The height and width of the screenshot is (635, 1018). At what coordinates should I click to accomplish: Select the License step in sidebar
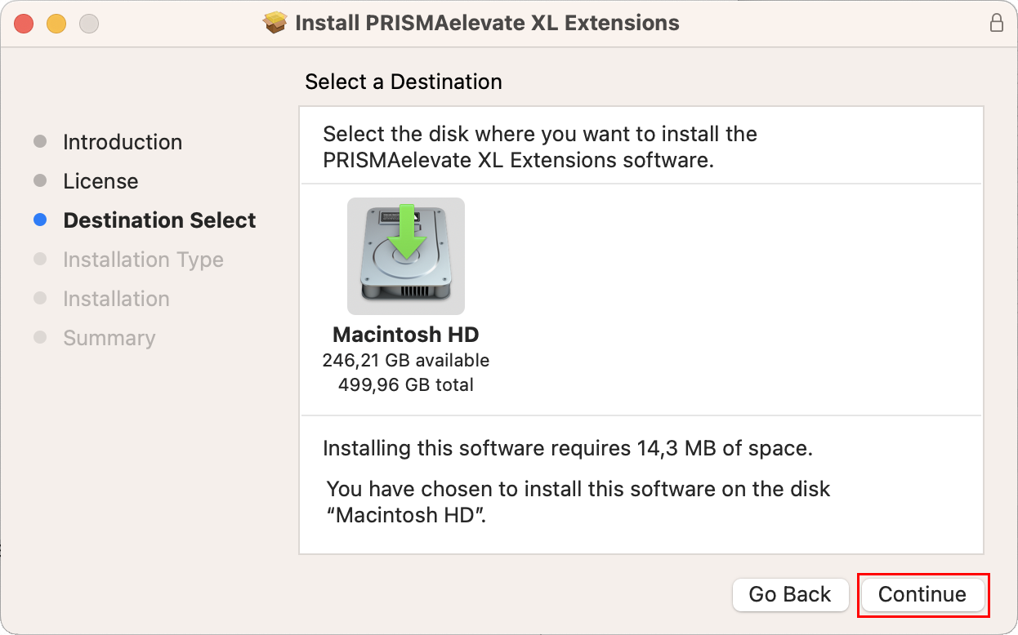pos(100,181)
